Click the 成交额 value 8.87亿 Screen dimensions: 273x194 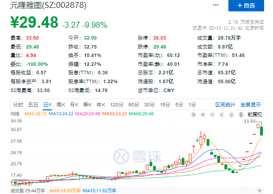pyautogui.click(x=225, y=47)
